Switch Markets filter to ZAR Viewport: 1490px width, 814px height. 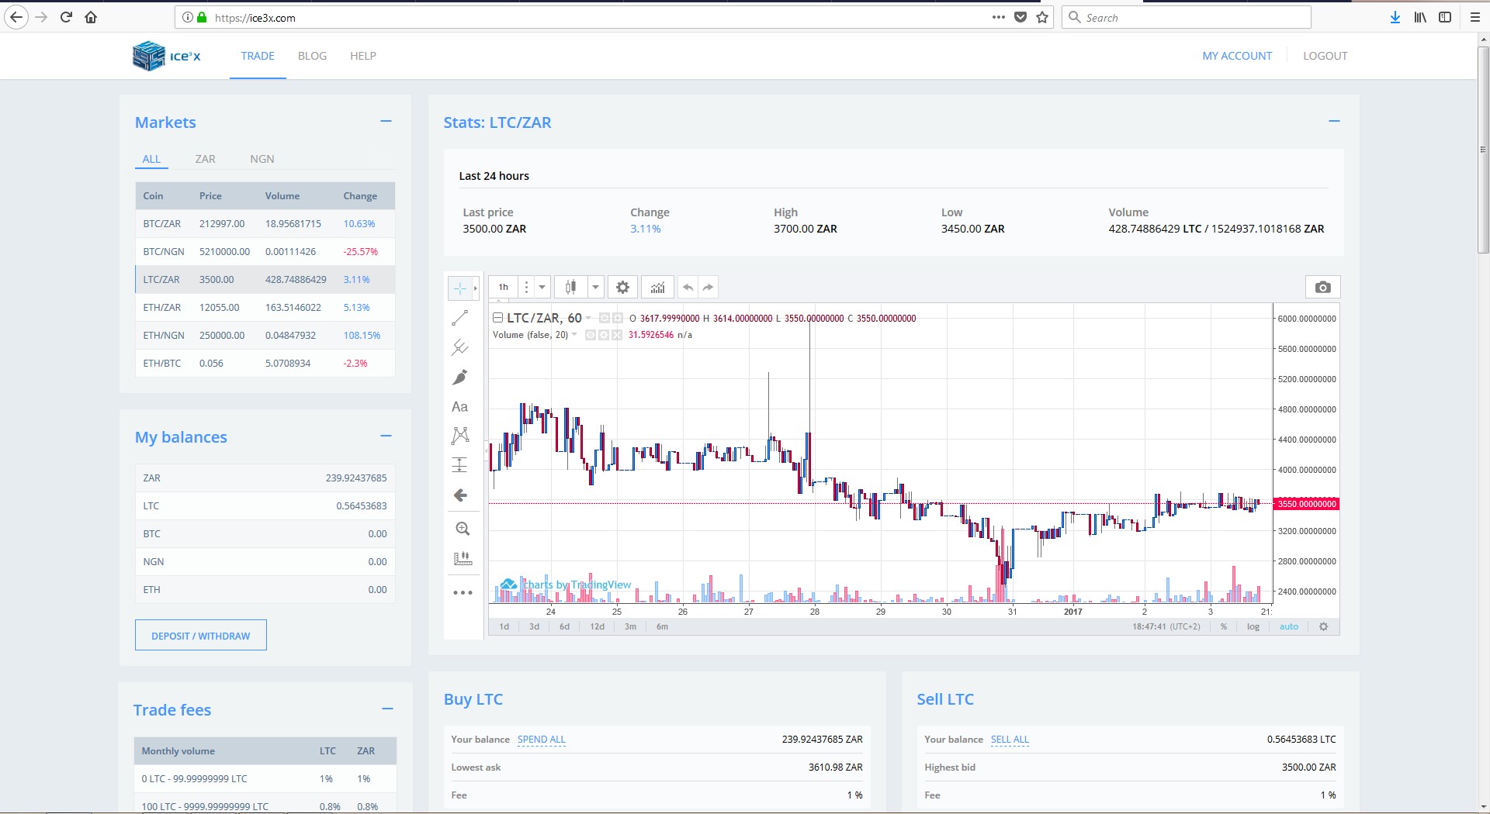pyautogui.click(x=206, y=159)
